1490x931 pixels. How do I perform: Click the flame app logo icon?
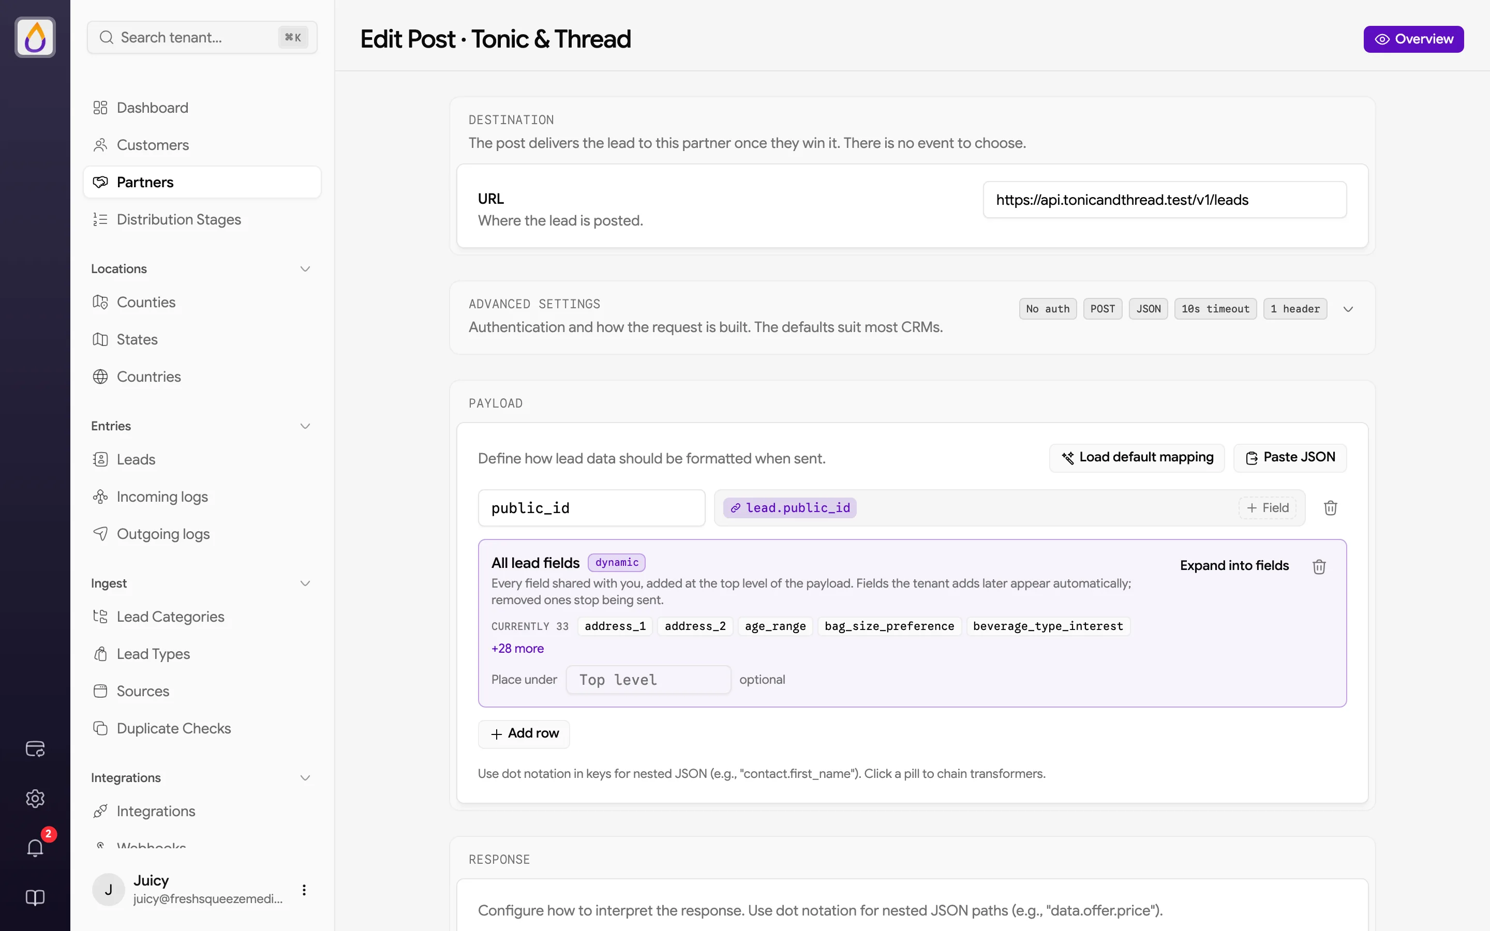(x=35, y=38)
